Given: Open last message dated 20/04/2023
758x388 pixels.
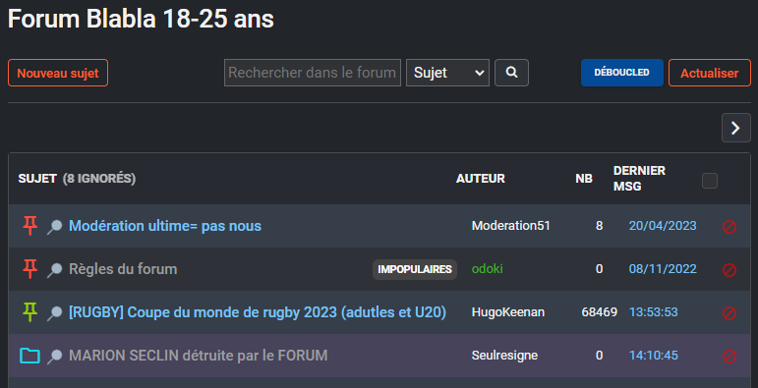Looking at the screenshot, I should (663, 226).
